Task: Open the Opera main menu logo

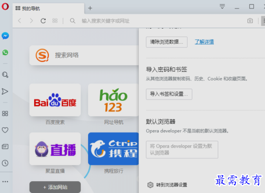Action: [x=5, y=7]
